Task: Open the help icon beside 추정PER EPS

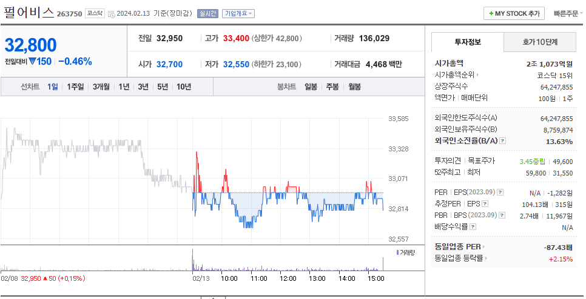Action: (x=485, y=204)
